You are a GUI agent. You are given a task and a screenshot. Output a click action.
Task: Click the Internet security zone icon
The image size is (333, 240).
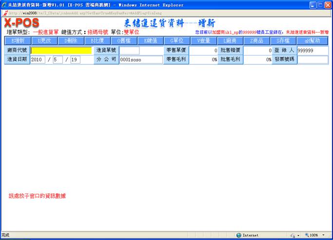coord(239,235)
